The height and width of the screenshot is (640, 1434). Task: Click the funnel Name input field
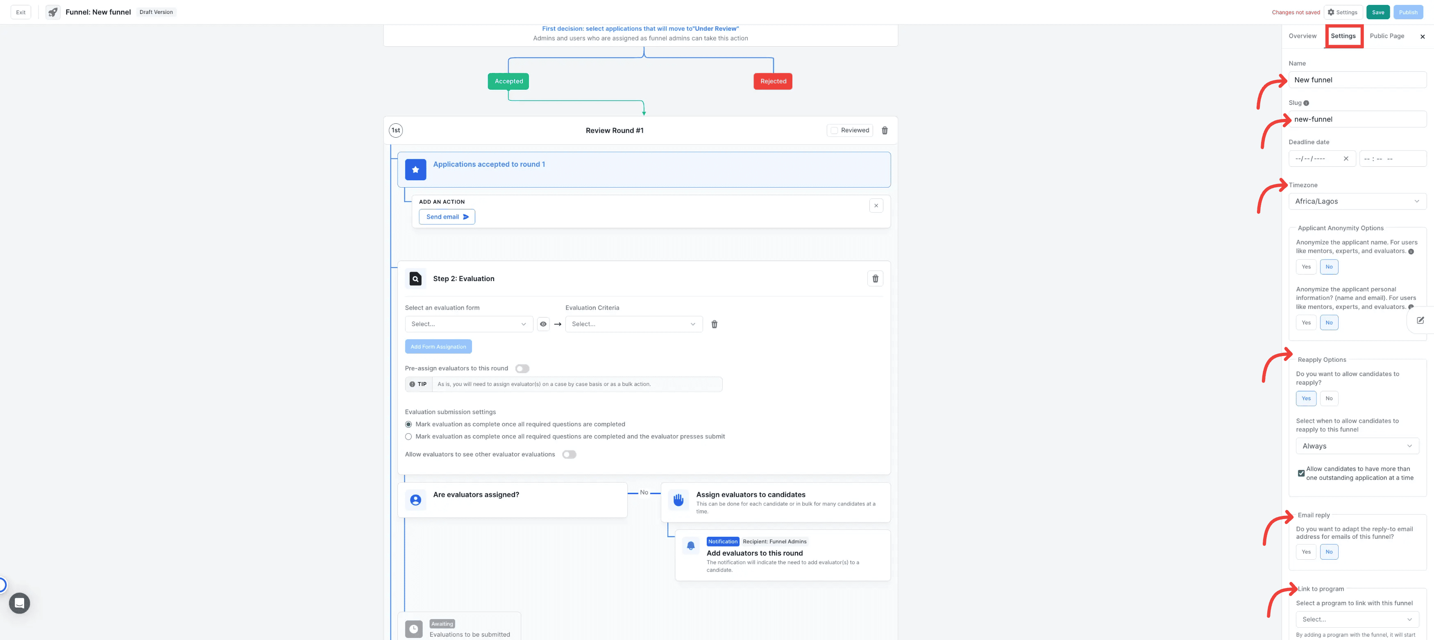pyautogui.click(x=1357, y=79)
